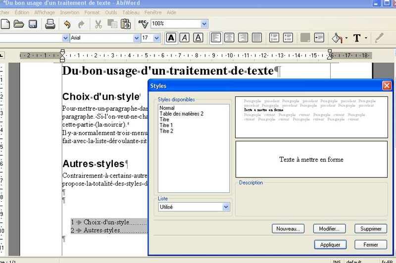The image size is (396, 263).
Task: Paste from the clipboard icon
Action: [x=126, y=24]
